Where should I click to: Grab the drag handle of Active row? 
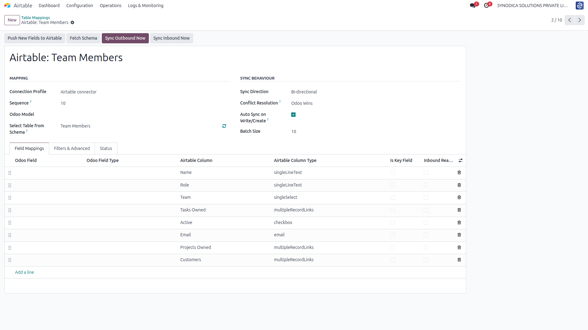pyautogui.click(x=10, y=222)
